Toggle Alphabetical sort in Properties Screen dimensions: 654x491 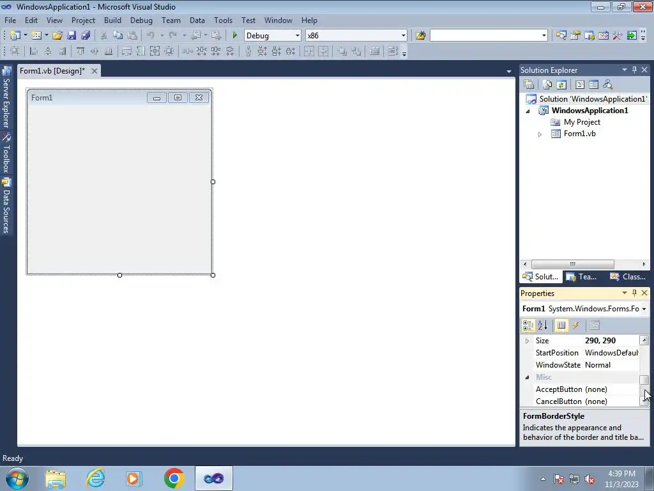pyautogui.click(x=543, y=325)
